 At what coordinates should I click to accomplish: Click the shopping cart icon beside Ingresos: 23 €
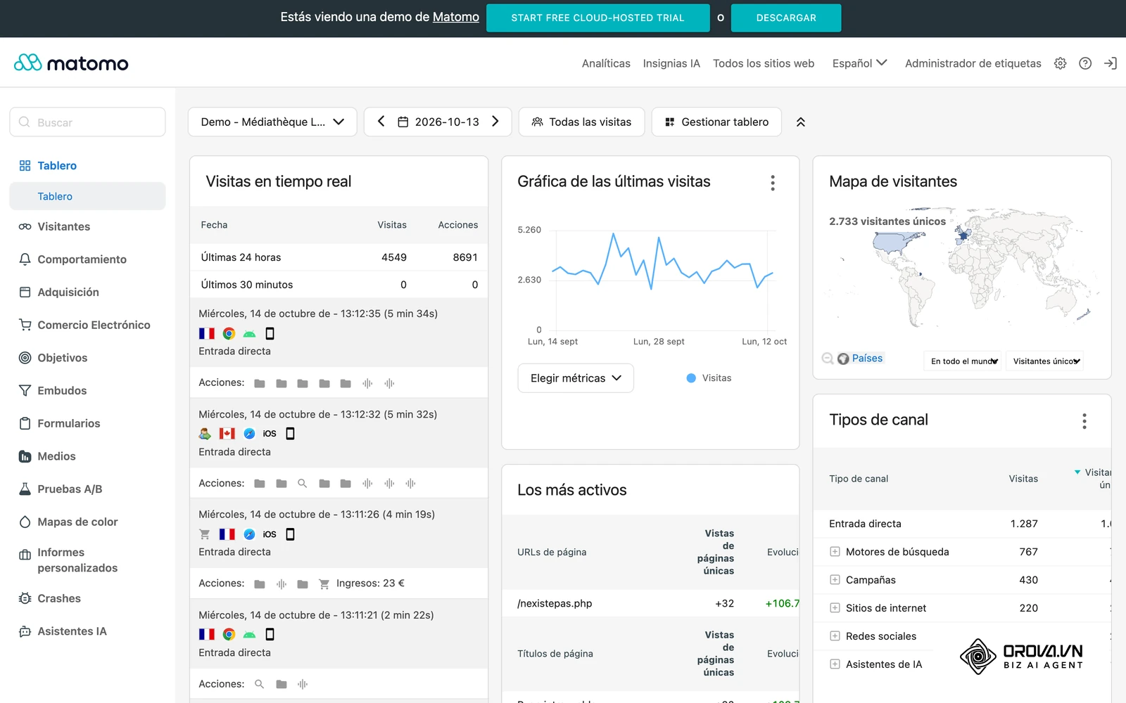(324, 583)
